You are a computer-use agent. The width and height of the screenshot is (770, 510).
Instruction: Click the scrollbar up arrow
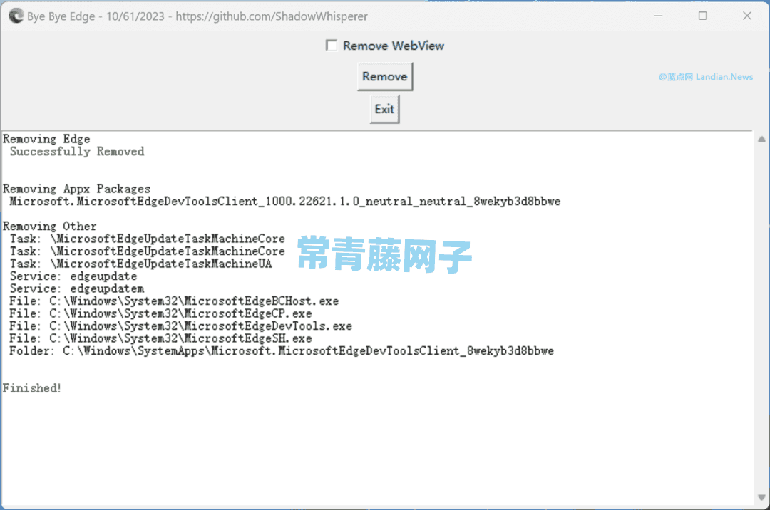tap(761, 140)
